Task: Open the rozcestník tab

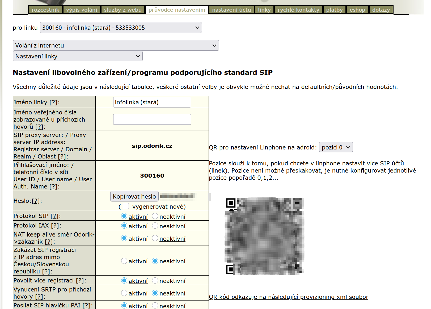Action: 45,10
